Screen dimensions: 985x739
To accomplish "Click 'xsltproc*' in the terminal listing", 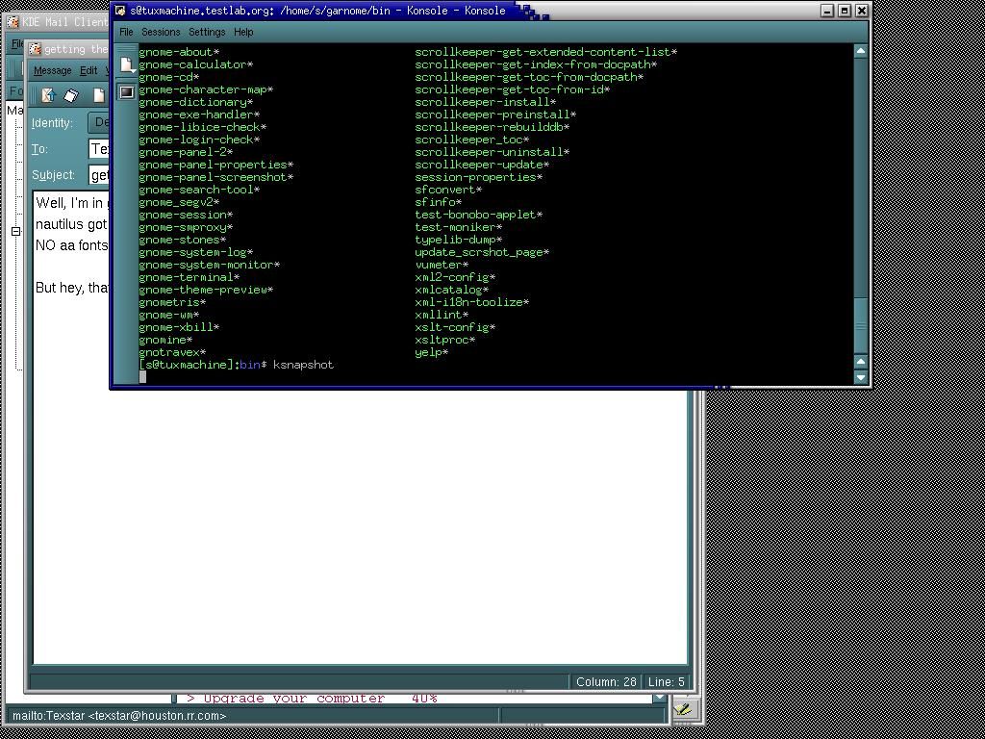I will tap(444, 340).
